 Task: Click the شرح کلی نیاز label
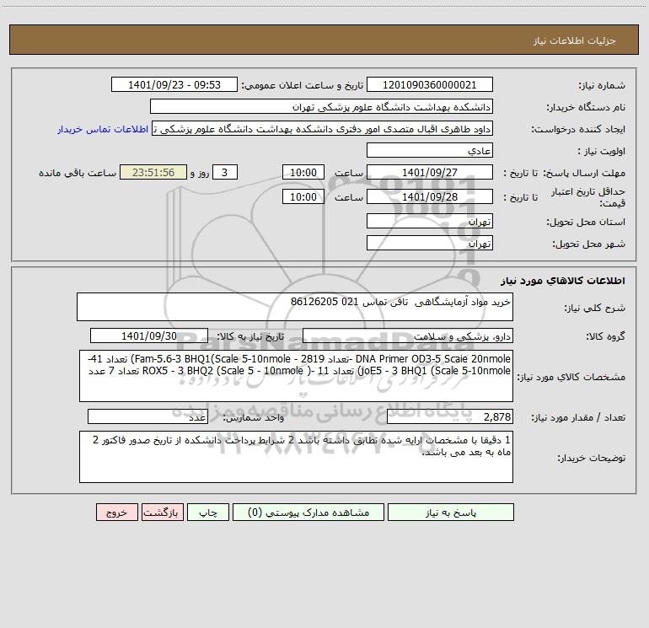[595, 308]
